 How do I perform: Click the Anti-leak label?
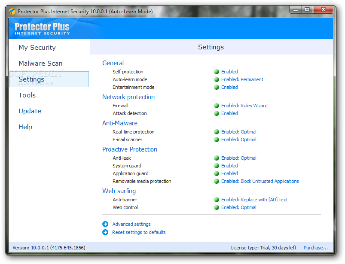(122, 158)
